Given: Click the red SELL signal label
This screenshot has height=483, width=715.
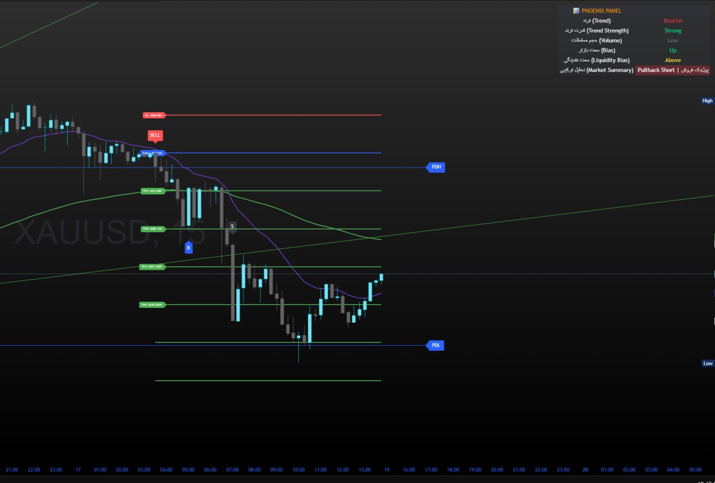Looking at the screenshot, I should (x=155, y=135).
